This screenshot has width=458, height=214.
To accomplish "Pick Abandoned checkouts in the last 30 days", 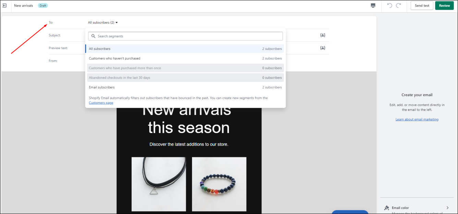I will (185, 78).
